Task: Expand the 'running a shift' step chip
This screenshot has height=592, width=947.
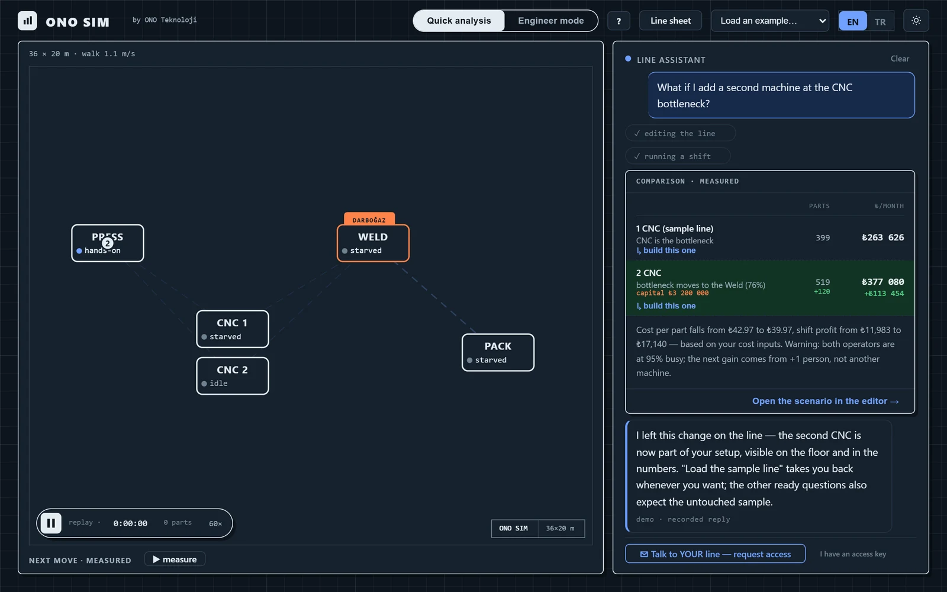Action: (678, 156)
